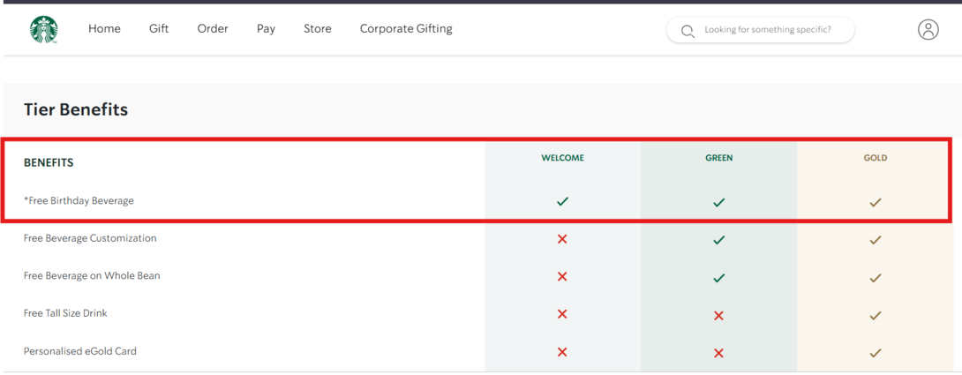Open the Store page

point(317,29)
